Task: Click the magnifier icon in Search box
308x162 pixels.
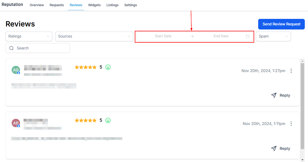Action: coord(11,48)
